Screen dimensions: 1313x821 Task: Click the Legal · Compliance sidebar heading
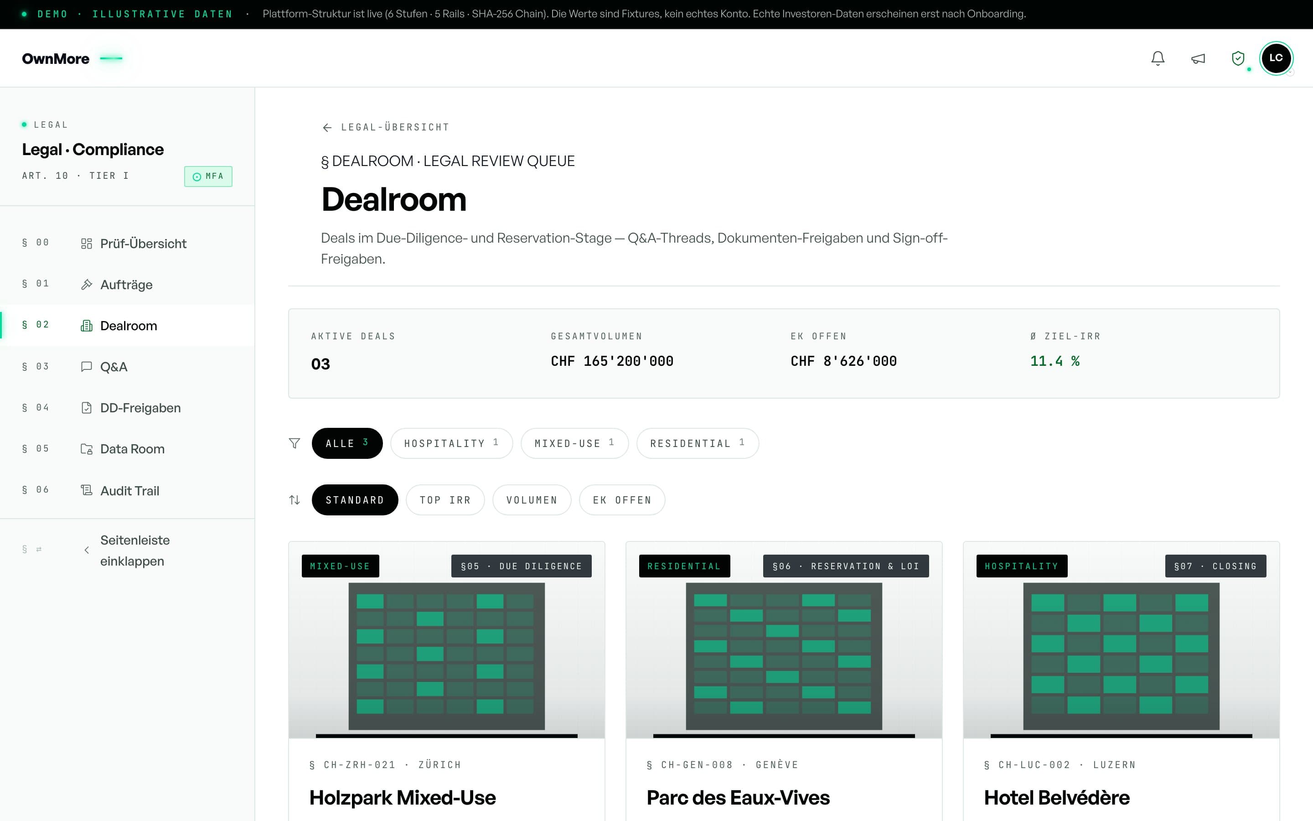tap(93, 149)
